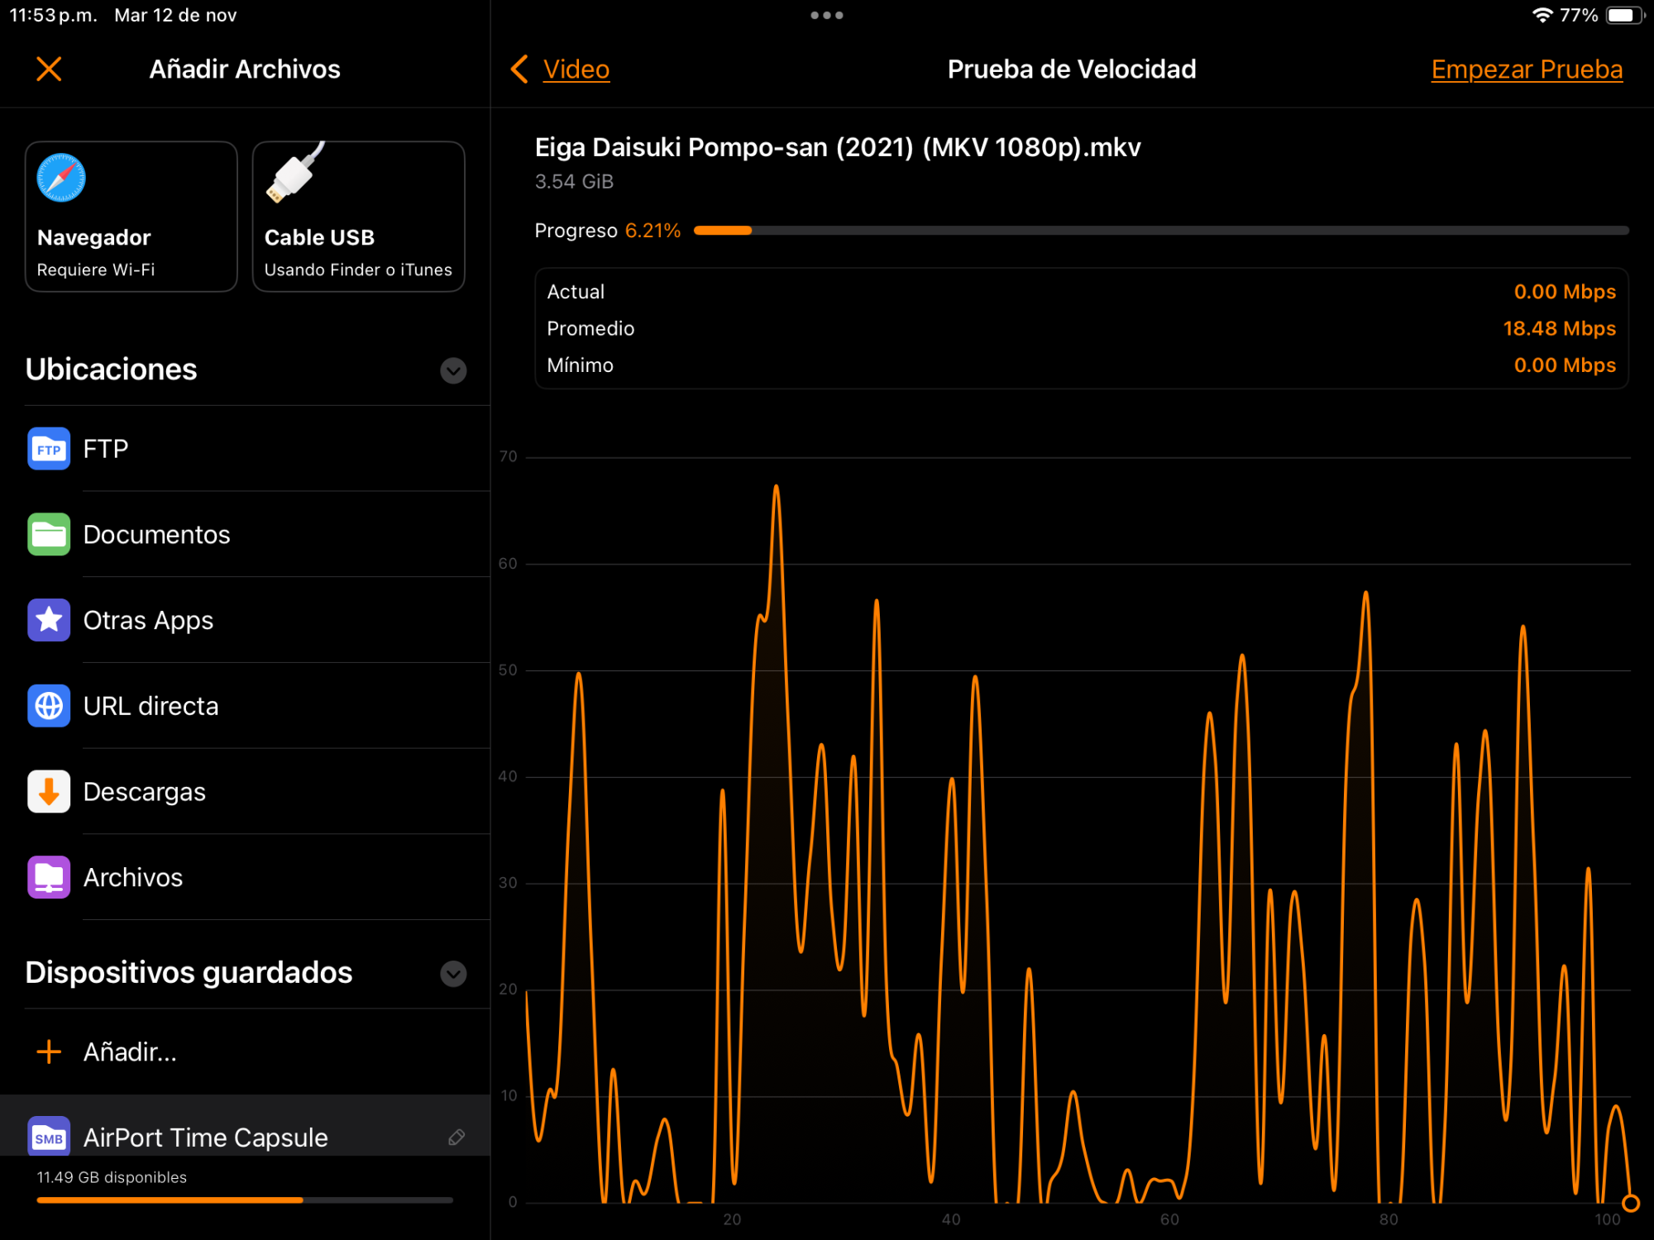Open the Descargas download icon

(x=49, y=792)
